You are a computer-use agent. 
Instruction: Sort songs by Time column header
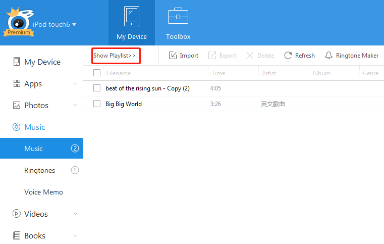click(218, 73)
